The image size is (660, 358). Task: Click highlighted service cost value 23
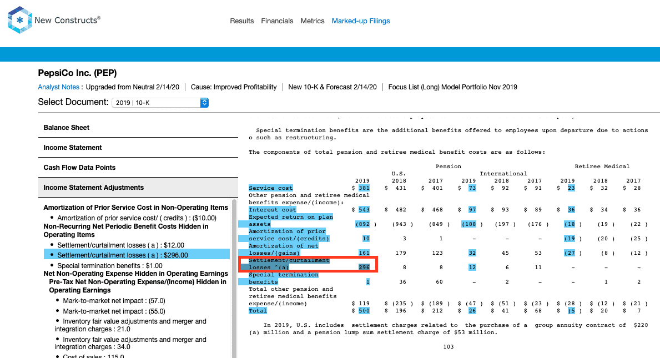(x=571, y=188)
